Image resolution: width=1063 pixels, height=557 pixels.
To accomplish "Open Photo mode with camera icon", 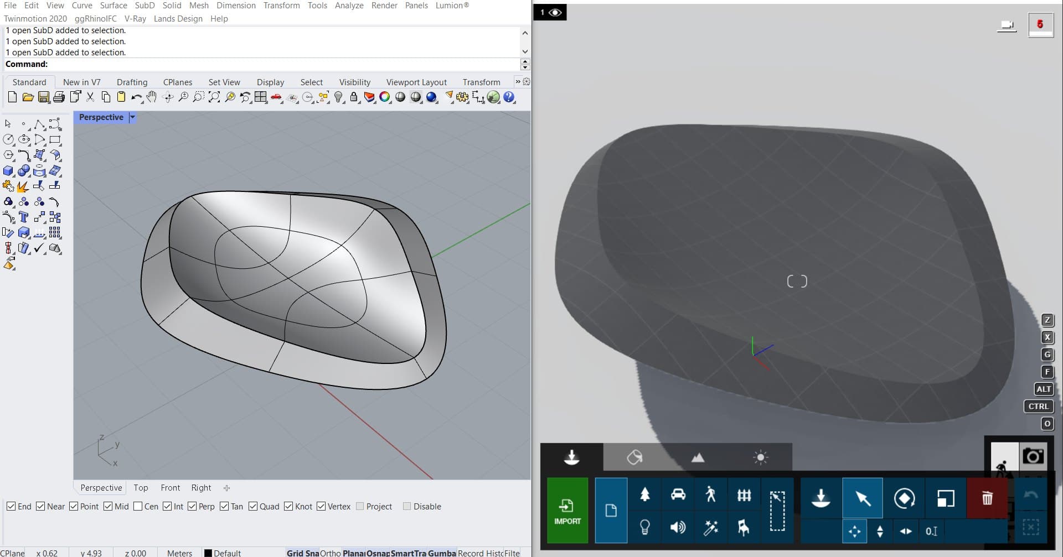I will point(1033,456).
